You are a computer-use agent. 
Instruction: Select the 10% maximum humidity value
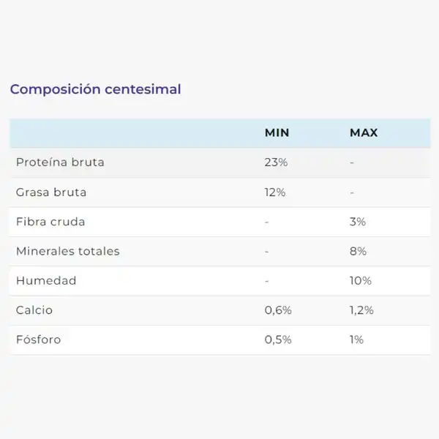pyautogui.click(x=361, y=280)
